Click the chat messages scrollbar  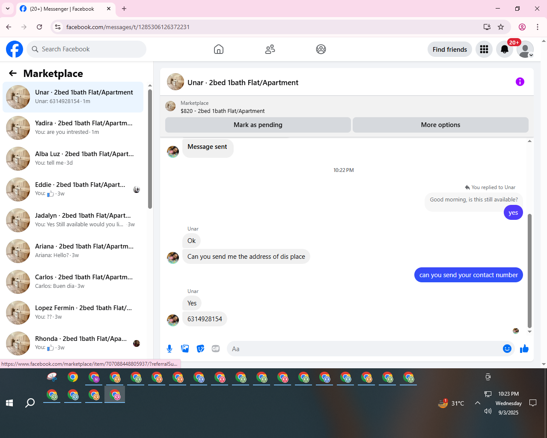tap(529, 270)
